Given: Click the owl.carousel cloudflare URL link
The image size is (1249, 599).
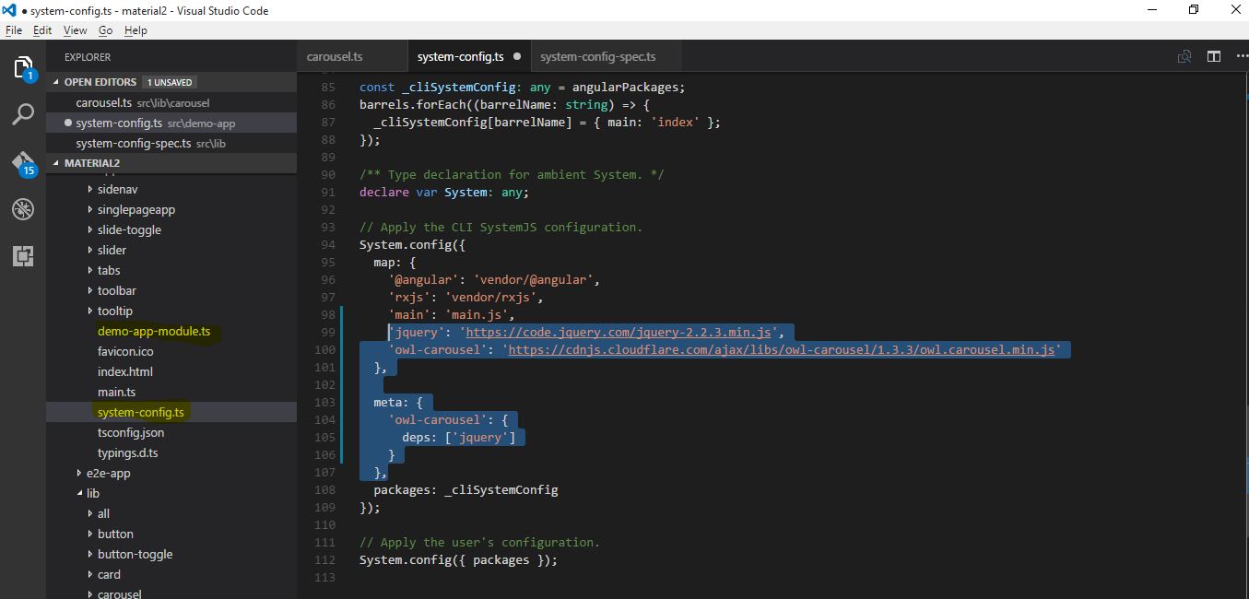Looking at the screenshot, I should point(781,349).
